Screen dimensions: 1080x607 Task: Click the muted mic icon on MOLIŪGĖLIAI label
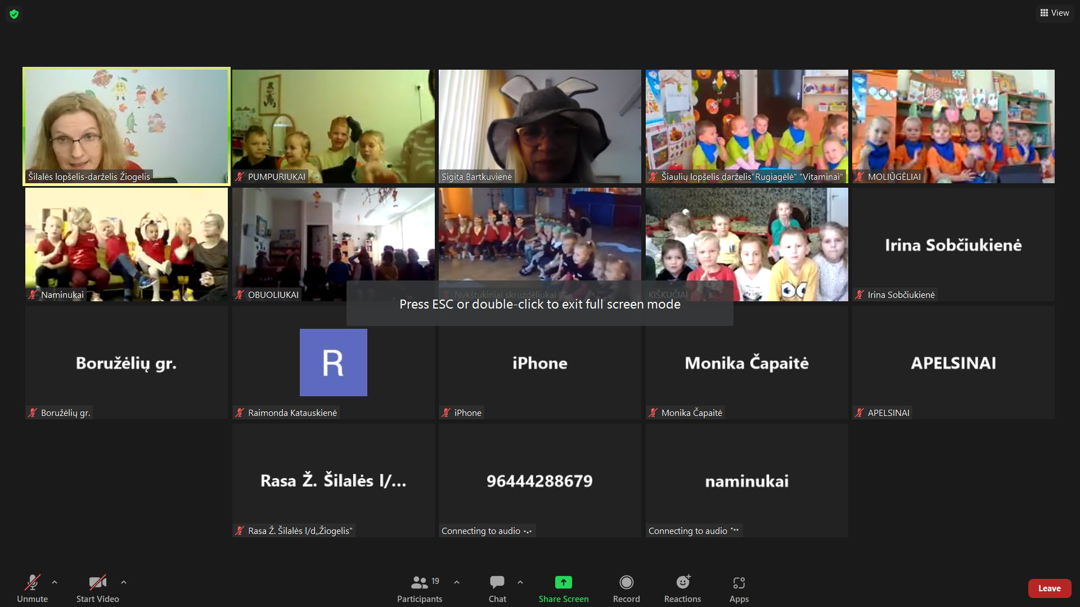coord(859,176)
